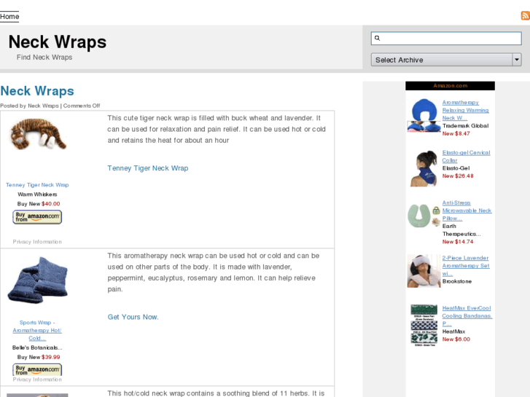Open the blue Neck Wraps post heading
Screen dimensions: 530x397
(37, 91)
